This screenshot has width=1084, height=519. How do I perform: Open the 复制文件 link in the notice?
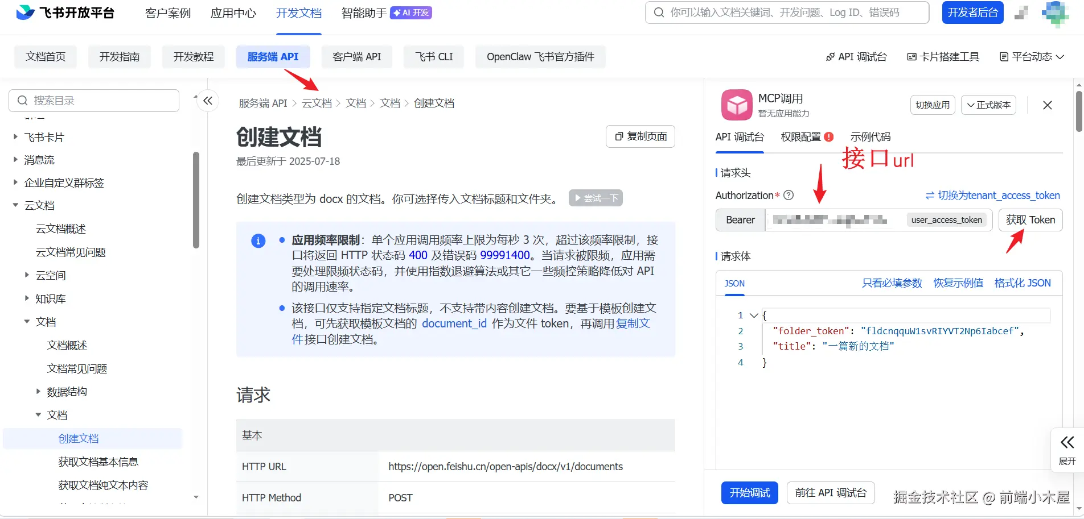633,323
